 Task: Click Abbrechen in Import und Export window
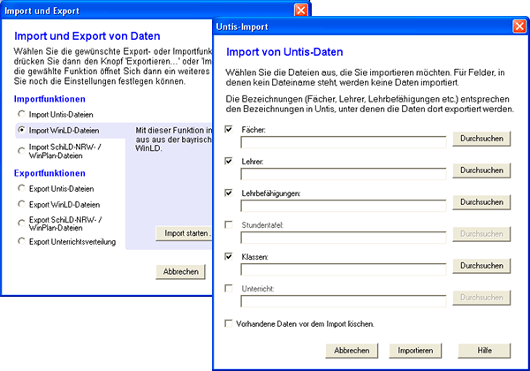point(180,272)
